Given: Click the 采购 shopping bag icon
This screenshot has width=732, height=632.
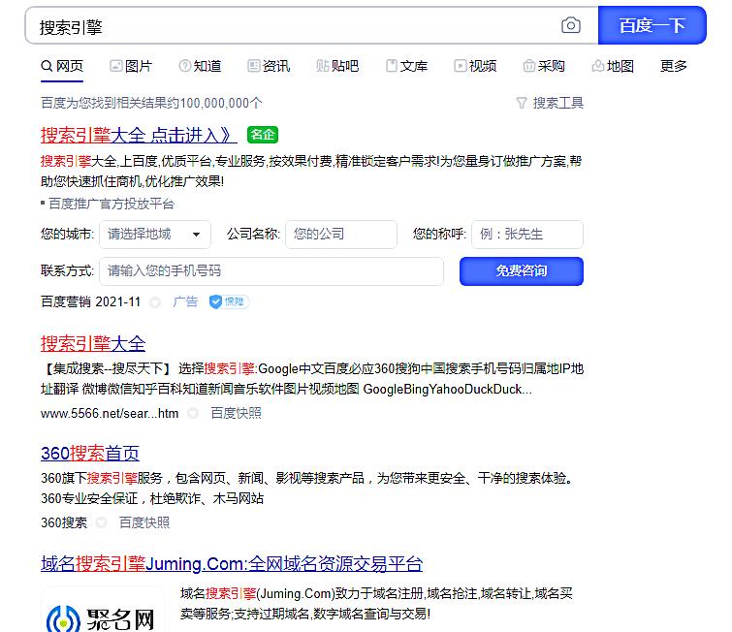Looking at the screenshot, I should click(528, 66).
